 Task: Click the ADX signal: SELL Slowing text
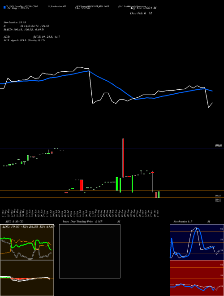tap(24, 40)
